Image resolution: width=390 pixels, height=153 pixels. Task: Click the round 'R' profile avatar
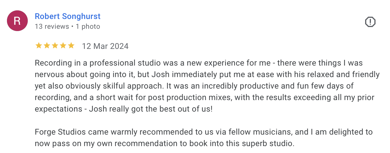[x=17, y=21]
